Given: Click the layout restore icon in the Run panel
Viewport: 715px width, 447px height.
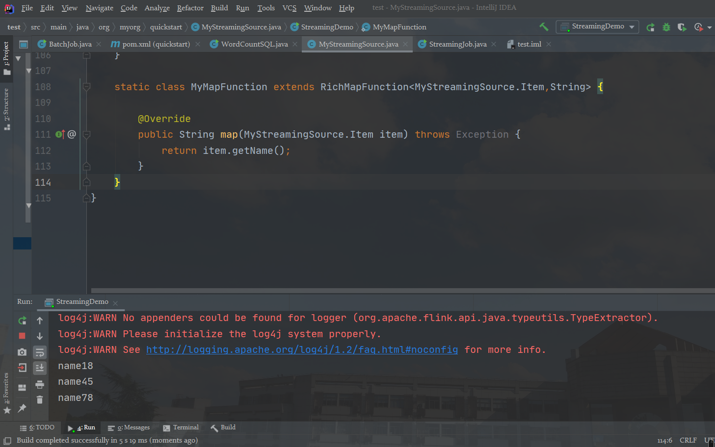Looking at the screenshot, I should pos(22,388).
